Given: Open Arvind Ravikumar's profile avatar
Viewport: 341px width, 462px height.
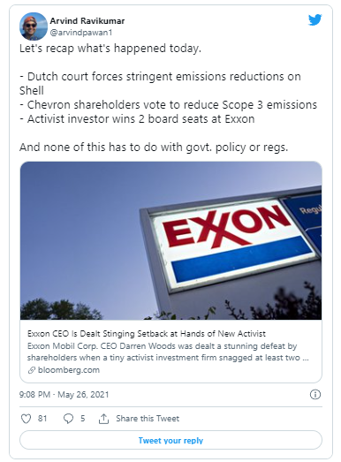Looking at the screenshot, I should click(33, 27).
